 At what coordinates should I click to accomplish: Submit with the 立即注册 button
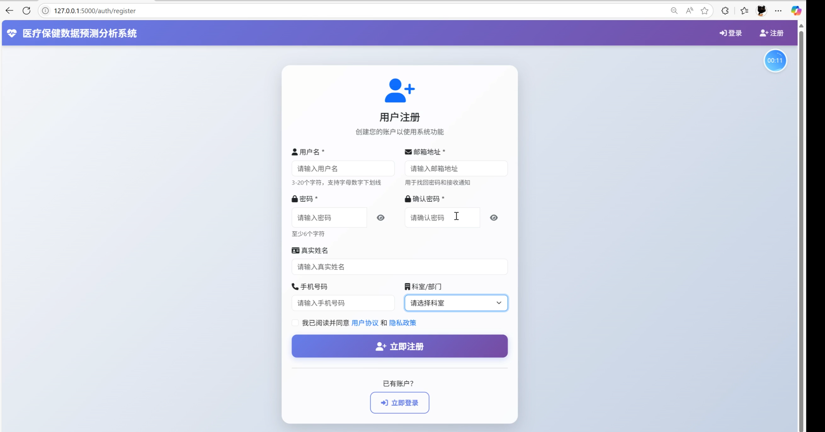click(400, 346)
